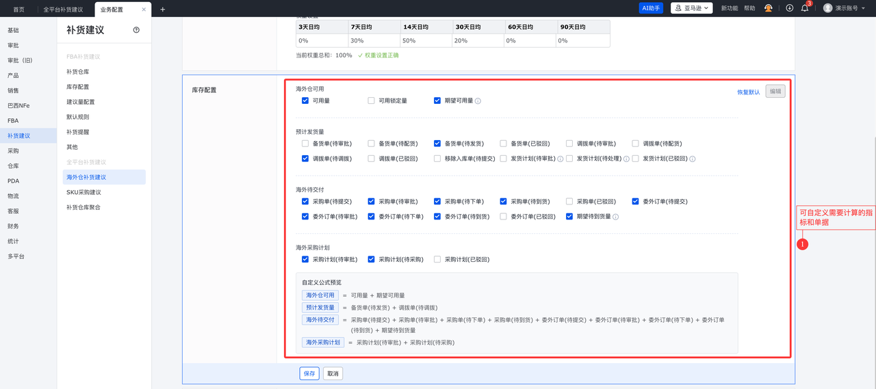
Task: Click the 恢复默认 link
Action: click(748, 92)
